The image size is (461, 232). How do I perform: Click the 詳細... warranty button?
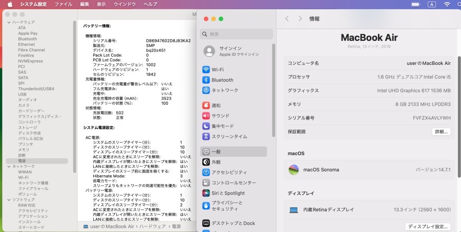click(x=441, y=132)
